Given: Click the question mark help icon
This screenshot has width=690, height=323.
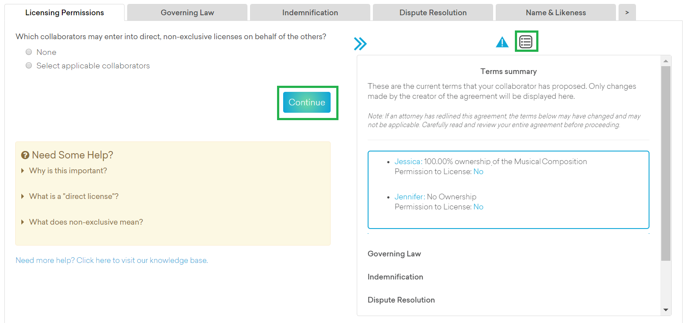Looking at the screenshot, I should pos(25,155).
